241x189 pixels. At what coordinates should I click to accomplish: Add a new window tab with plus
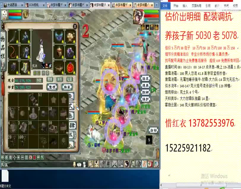click(157, 5)
